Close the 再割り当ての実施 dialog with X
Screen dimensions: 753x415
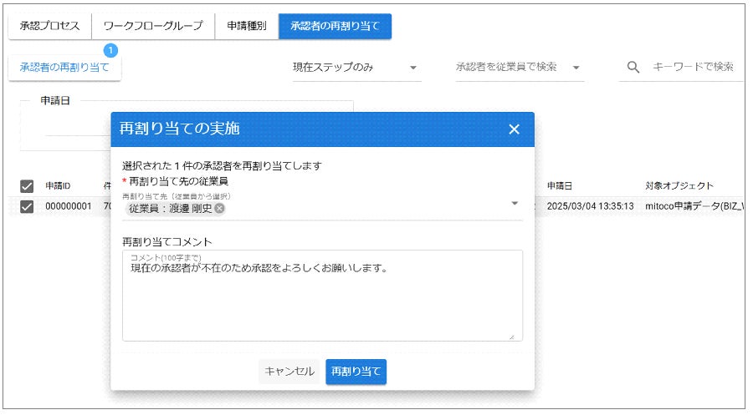tap(514, 129)
